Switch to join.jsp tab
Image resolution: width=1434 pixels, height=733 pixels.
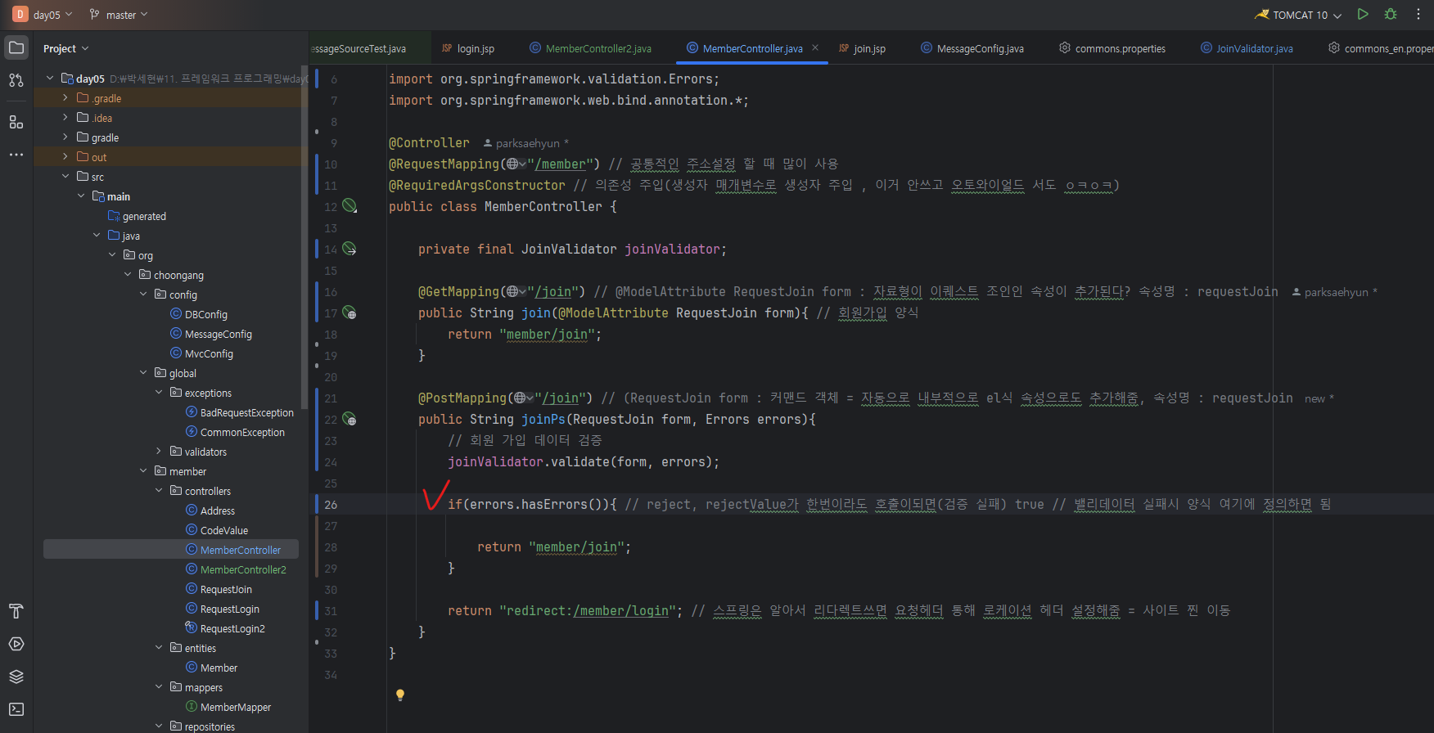tap(862, 49)
